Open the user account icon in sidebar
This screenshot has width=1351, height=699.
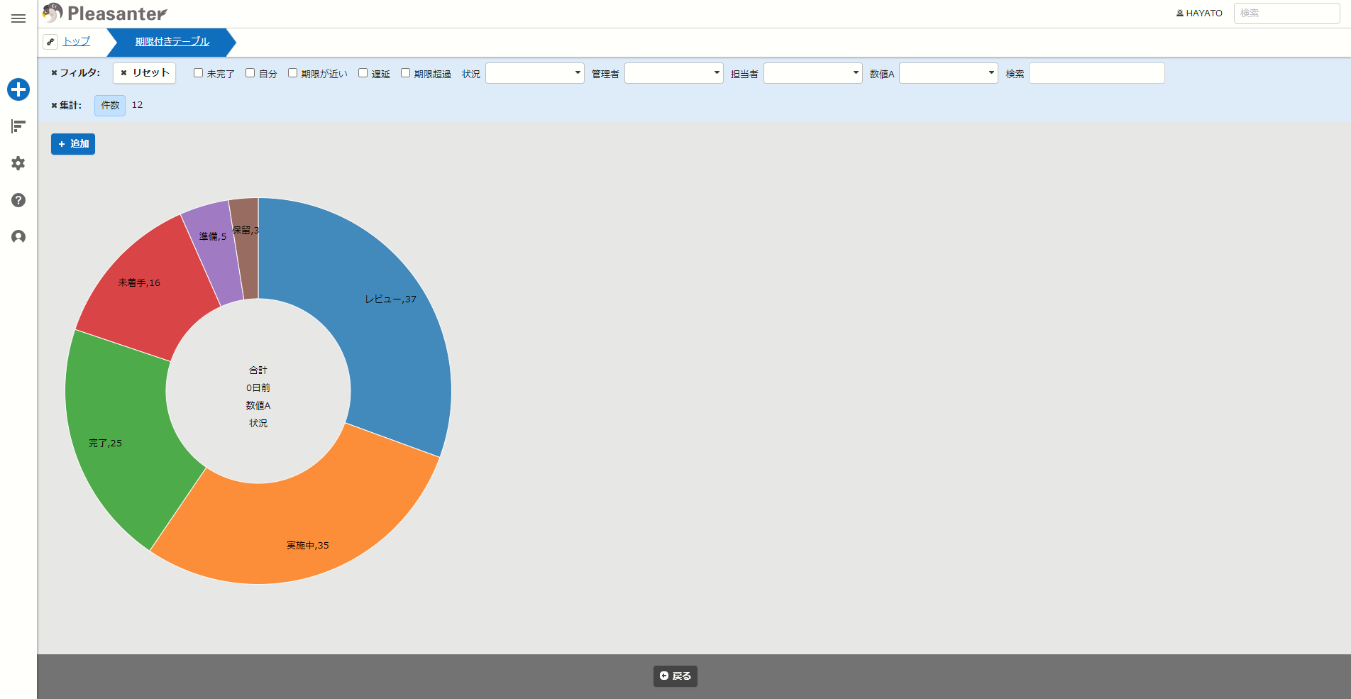(x=18, y=237)
